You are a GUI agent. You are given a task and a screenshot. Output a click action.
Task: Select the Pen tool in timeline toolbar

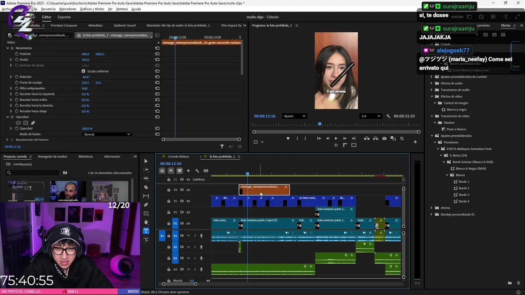pyautogui.click(x=146, y=205)
